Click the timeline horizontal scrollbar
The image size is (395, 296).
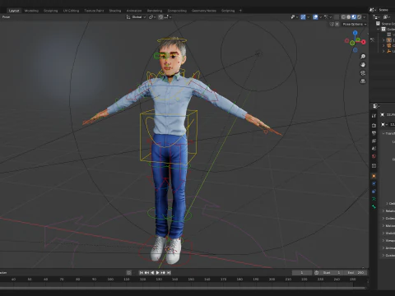pyautogui.click(x=183, y=288)
